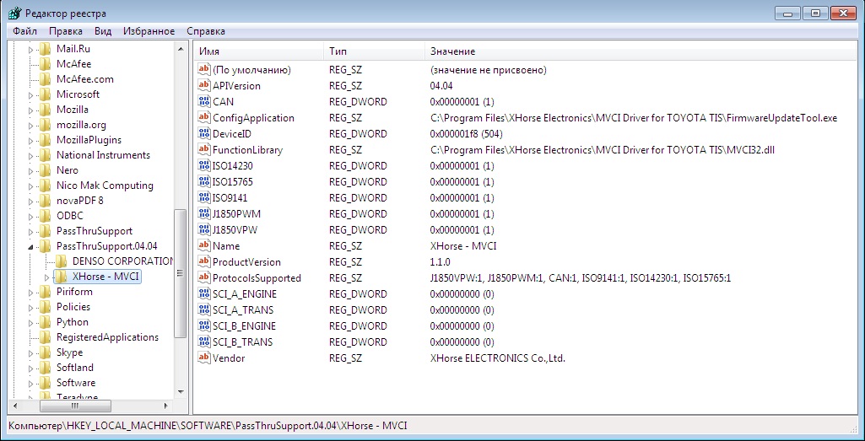This screenshot has width=865, height=441.
Task: Click the tree scroll up arrow
Action: point(180,49)
